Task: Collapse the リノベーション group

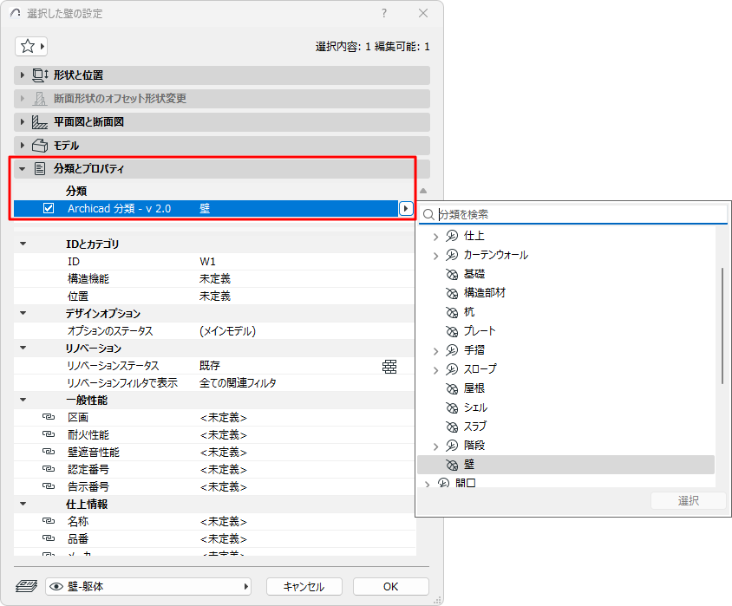Action: pos(23,348)
